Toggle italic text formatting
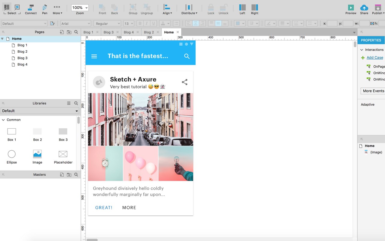 [147, 23]
